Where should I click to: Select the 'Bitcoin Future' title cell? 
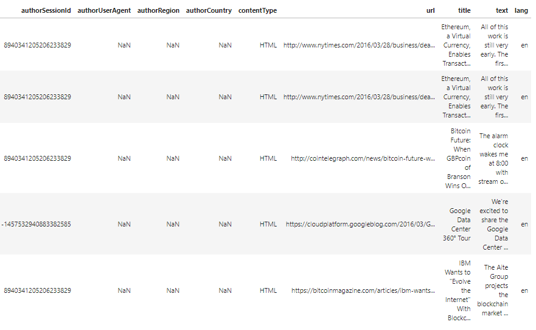tap(460, 158)
